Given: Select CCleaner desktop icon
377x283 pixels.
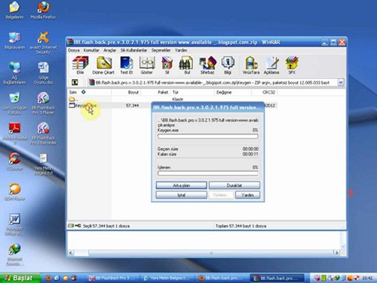Looking at the screenshot, I should coord(15,162).
